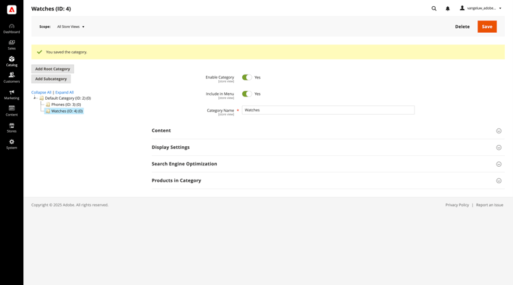Viewport: 513px width, 285px height.
Task: Click the 'You saved the category.' message
Action: [x=66, y=52]
